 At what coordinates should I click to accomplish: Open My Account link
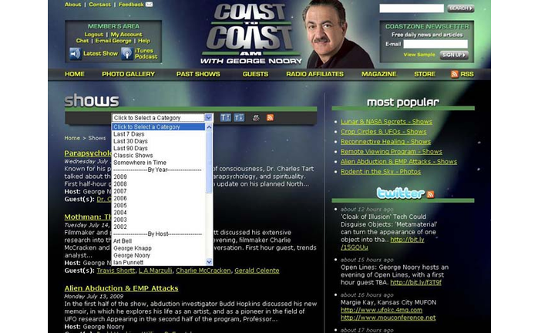(126, 35)
